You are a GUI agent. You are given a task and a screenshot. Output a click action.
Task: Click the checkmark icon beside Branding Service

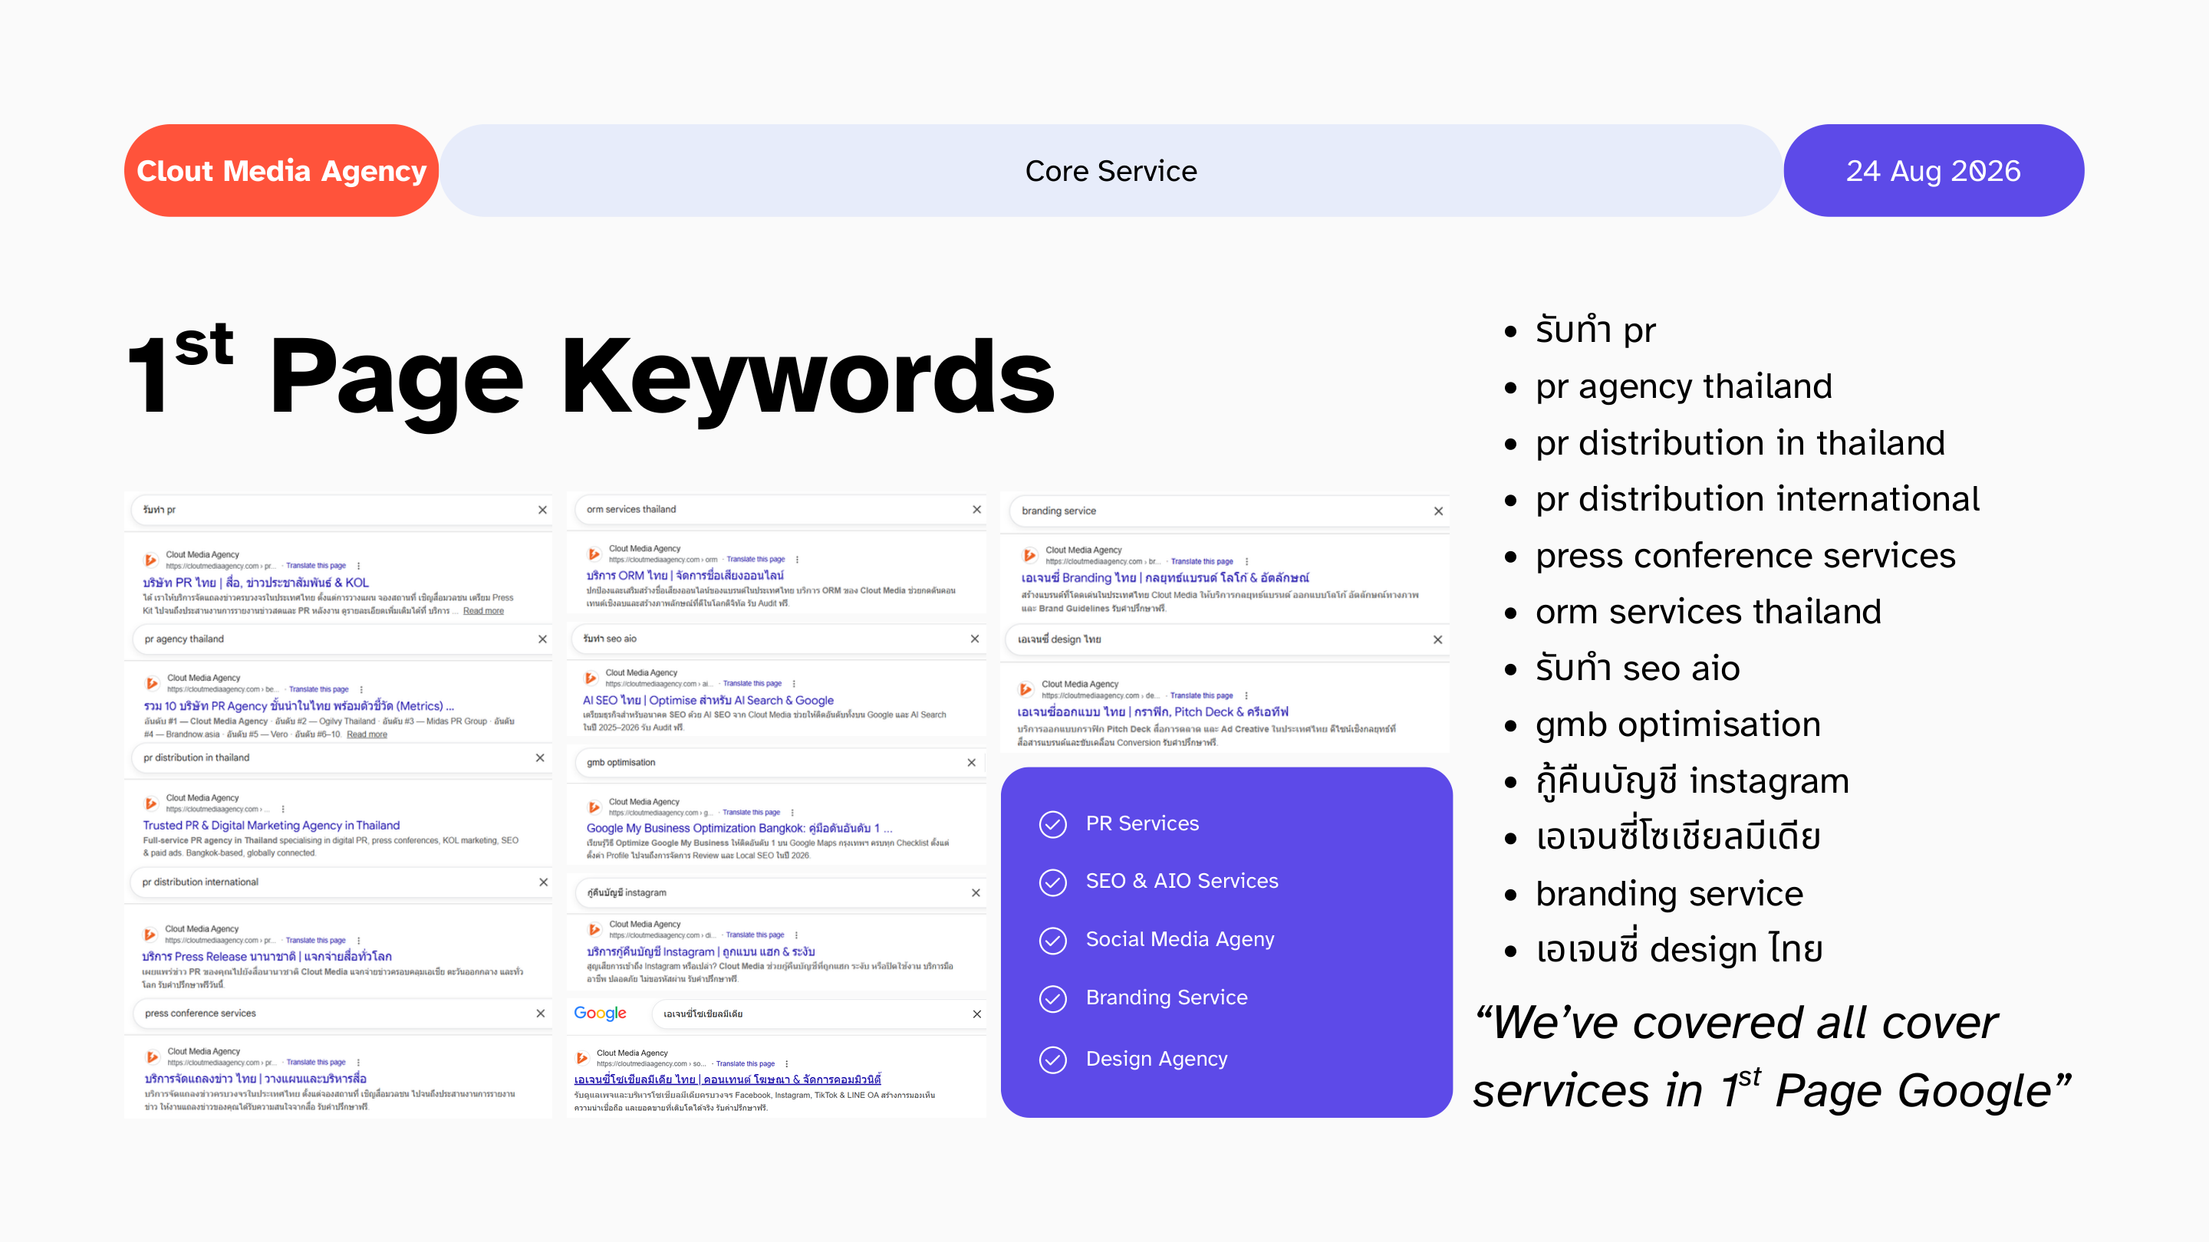coord(1053,998)
